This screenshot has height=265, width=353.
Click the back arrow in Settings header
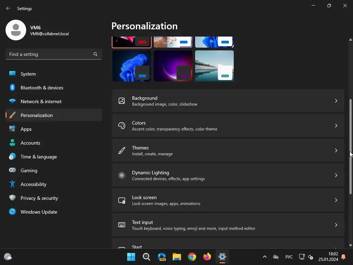(x=8, y=8)
